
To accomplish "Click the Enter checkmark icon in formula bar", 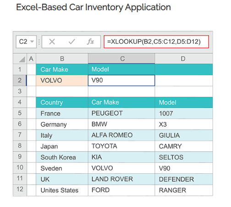I will tap(71, 42).
